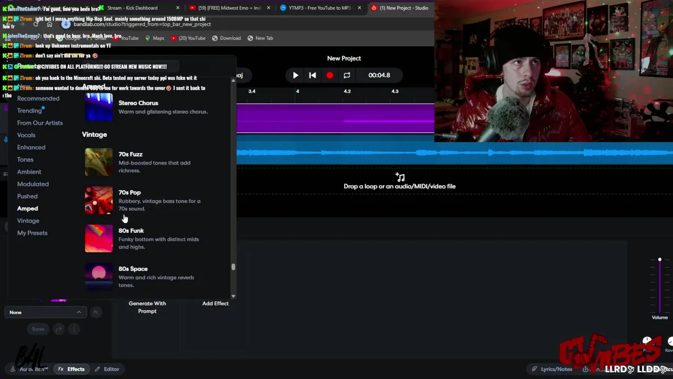This screenshot has width=673, height=379.
Task: Adjust the purple Volume slider handle
Action: click(x=660, y=260)
